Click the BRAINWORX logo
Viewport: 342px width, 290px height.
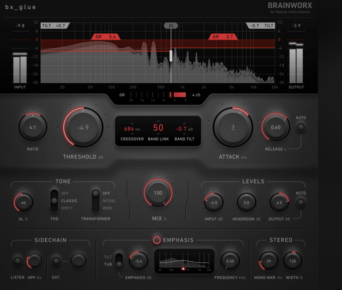pyautogui.click(x=290, y=6)
